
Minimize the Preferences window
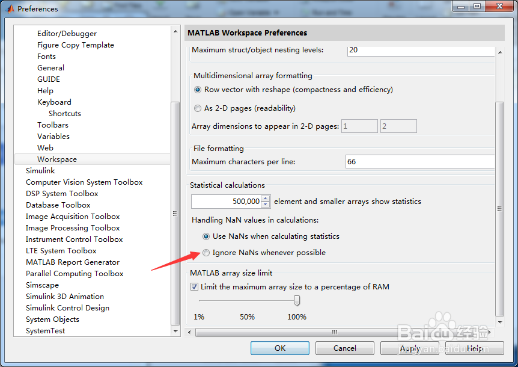coord(461,6)
